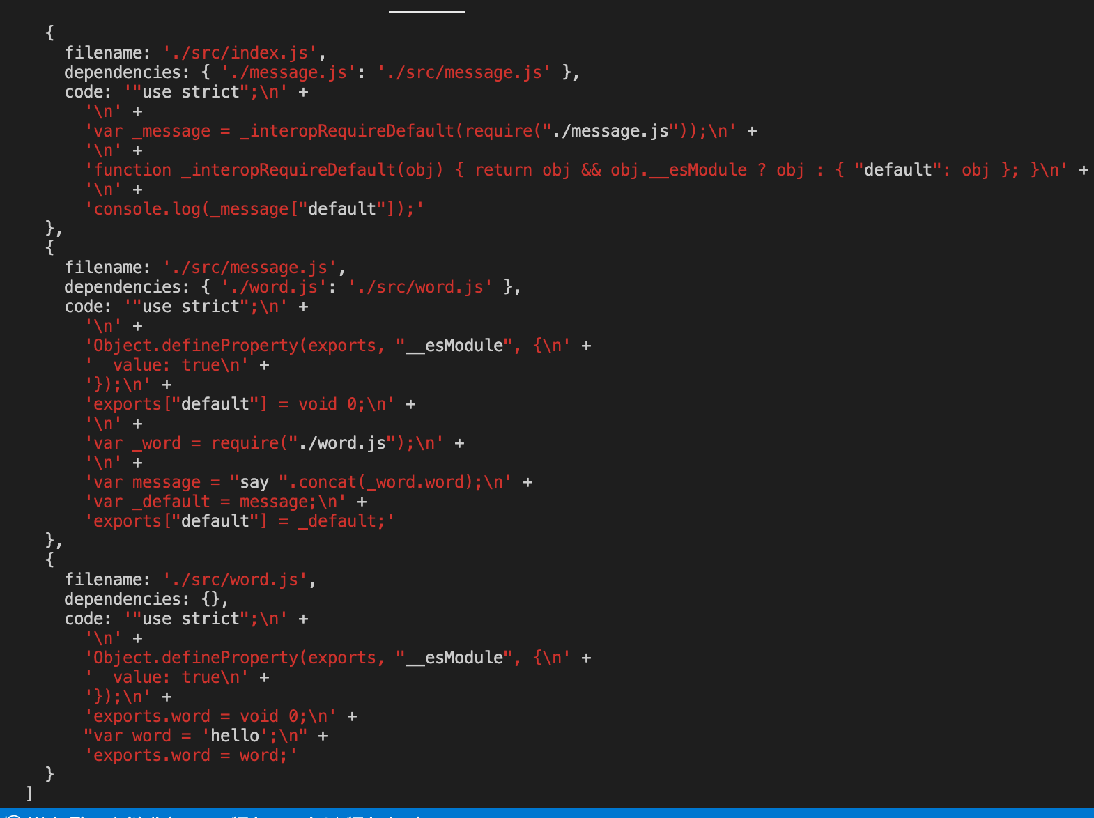Screen dimensions: 1094x818
Task: Select the active panel tab underline at top
Action: [426, 11]
